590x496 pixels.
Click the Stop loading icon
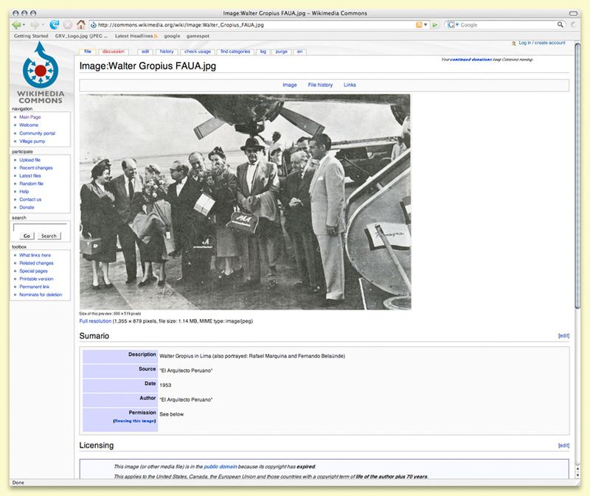tap(67, 24)
